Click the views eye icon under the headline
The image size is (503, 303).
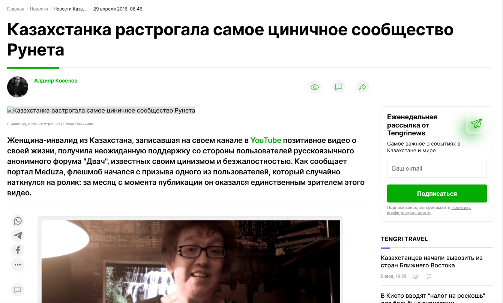[315, 87]
